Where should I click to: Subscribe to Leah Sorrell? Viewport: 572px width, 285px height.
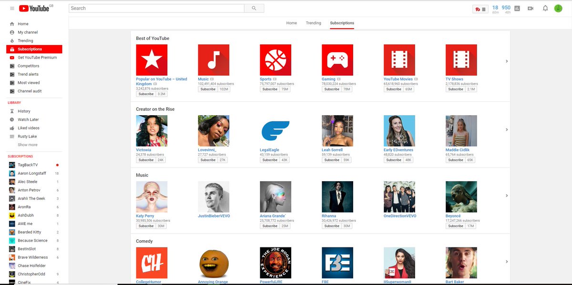(x=332, y=160)
